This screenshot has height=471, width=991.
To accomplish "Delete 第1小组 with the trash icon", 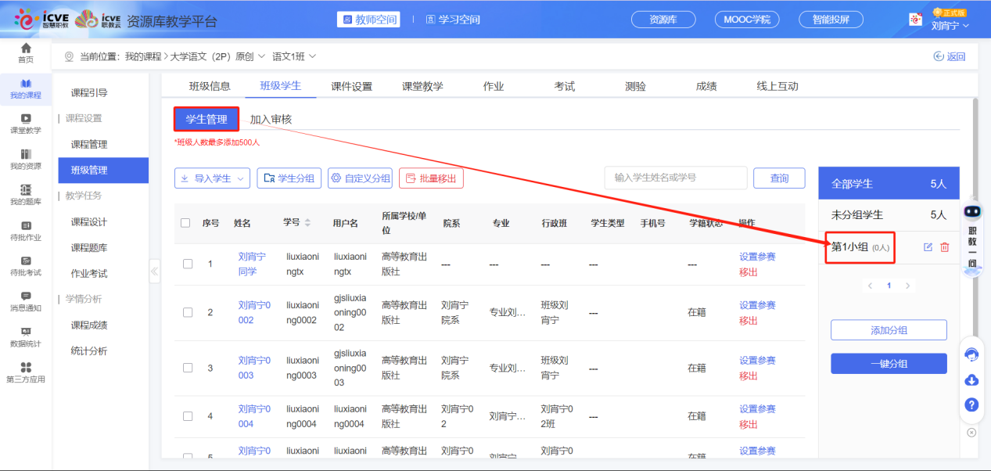I will pyautogui.click(x=945, y=247).
